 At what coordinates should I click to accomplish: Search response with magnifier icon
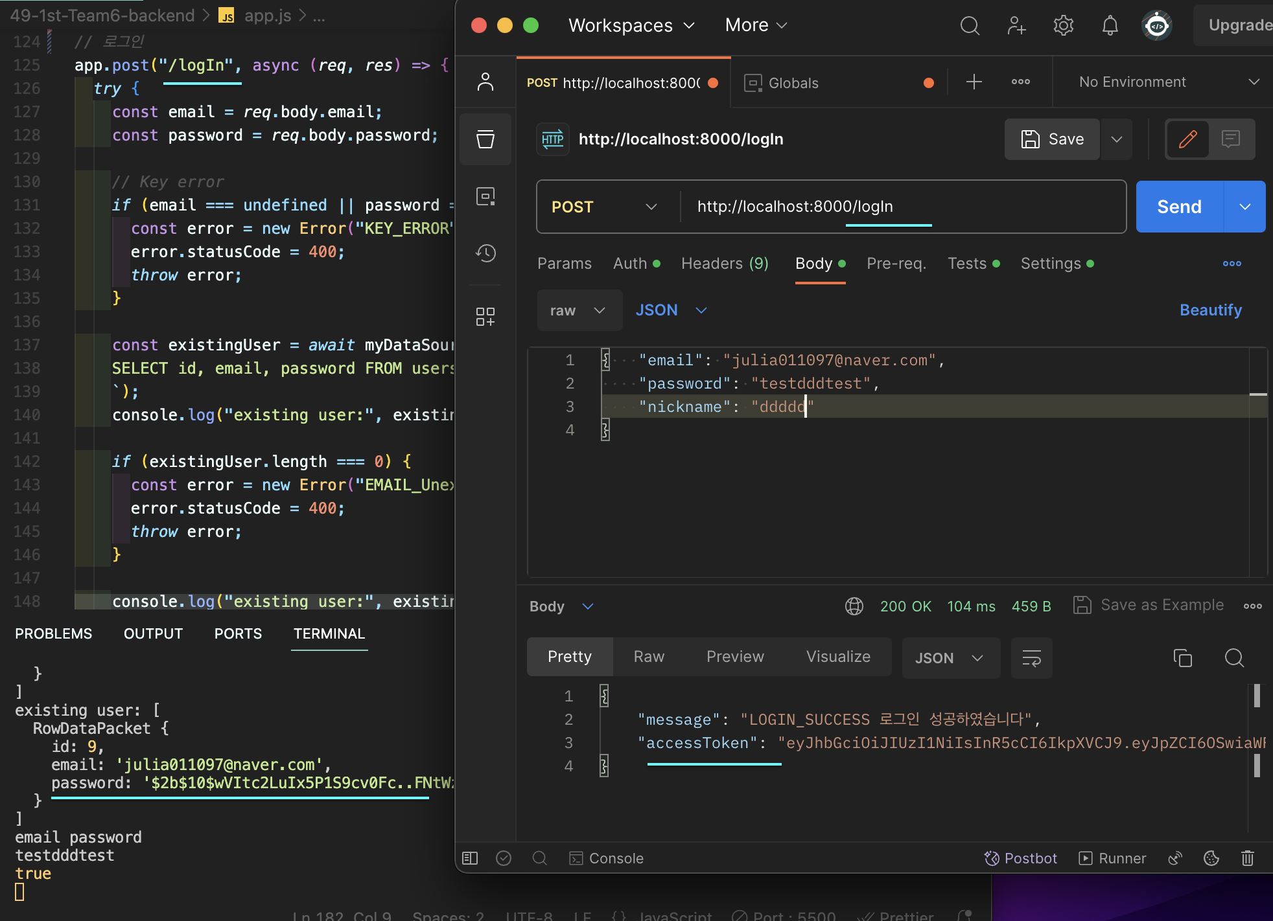(1234, 658)
